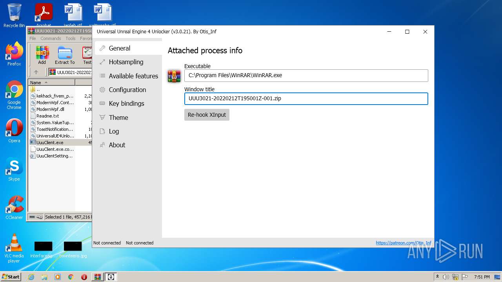Click WinRAR's up-one-level arrow
502x282 pixels.
(x=36, y=72)
